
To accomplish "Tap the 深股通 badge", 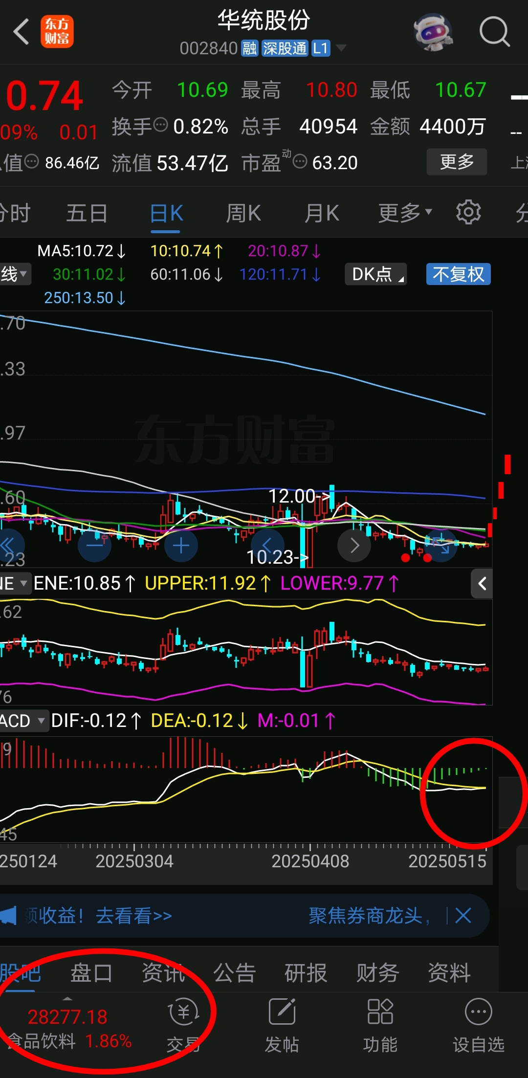I will [285, 48].
